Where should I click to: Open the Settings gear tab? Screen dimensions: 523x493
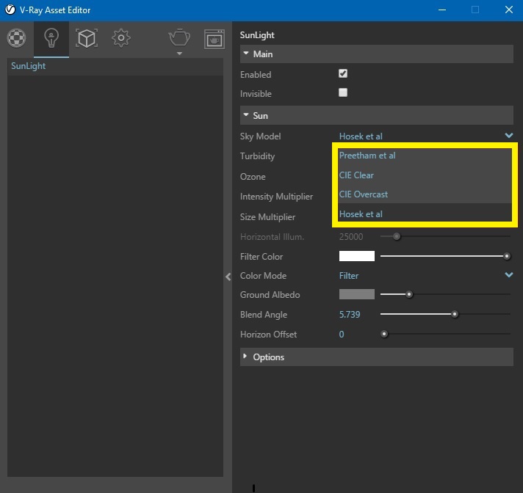tap(121, 38)
